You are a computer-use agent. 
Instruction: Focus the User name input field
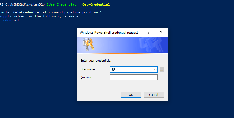[x=134, y=70]
